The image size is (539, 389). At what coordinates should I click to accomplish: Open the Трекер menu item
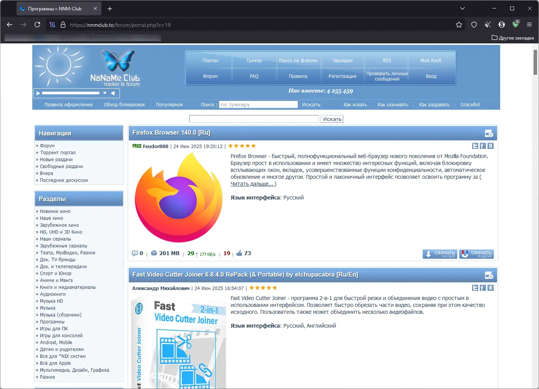254,61
